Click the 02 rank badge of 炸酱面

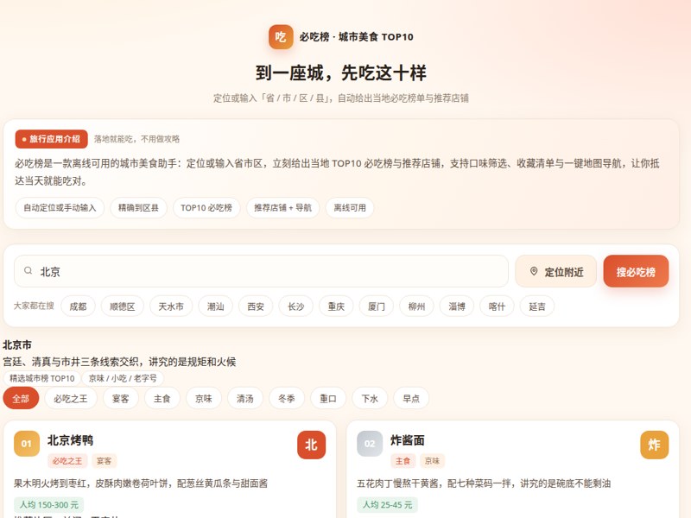[x=370, y=444]
